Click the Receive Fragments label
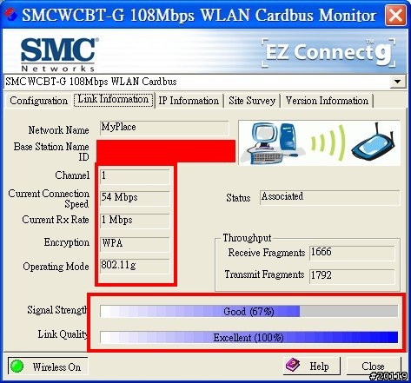 tap(267, 253)
